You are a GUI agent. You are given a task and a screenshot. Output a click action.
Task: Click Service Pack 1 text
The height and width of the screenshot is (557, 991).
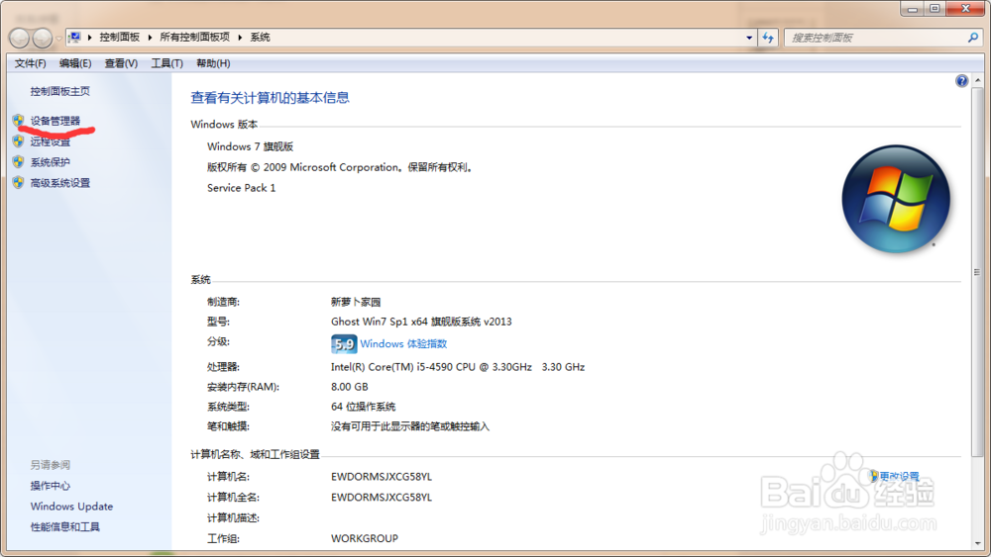coord(242,188)
